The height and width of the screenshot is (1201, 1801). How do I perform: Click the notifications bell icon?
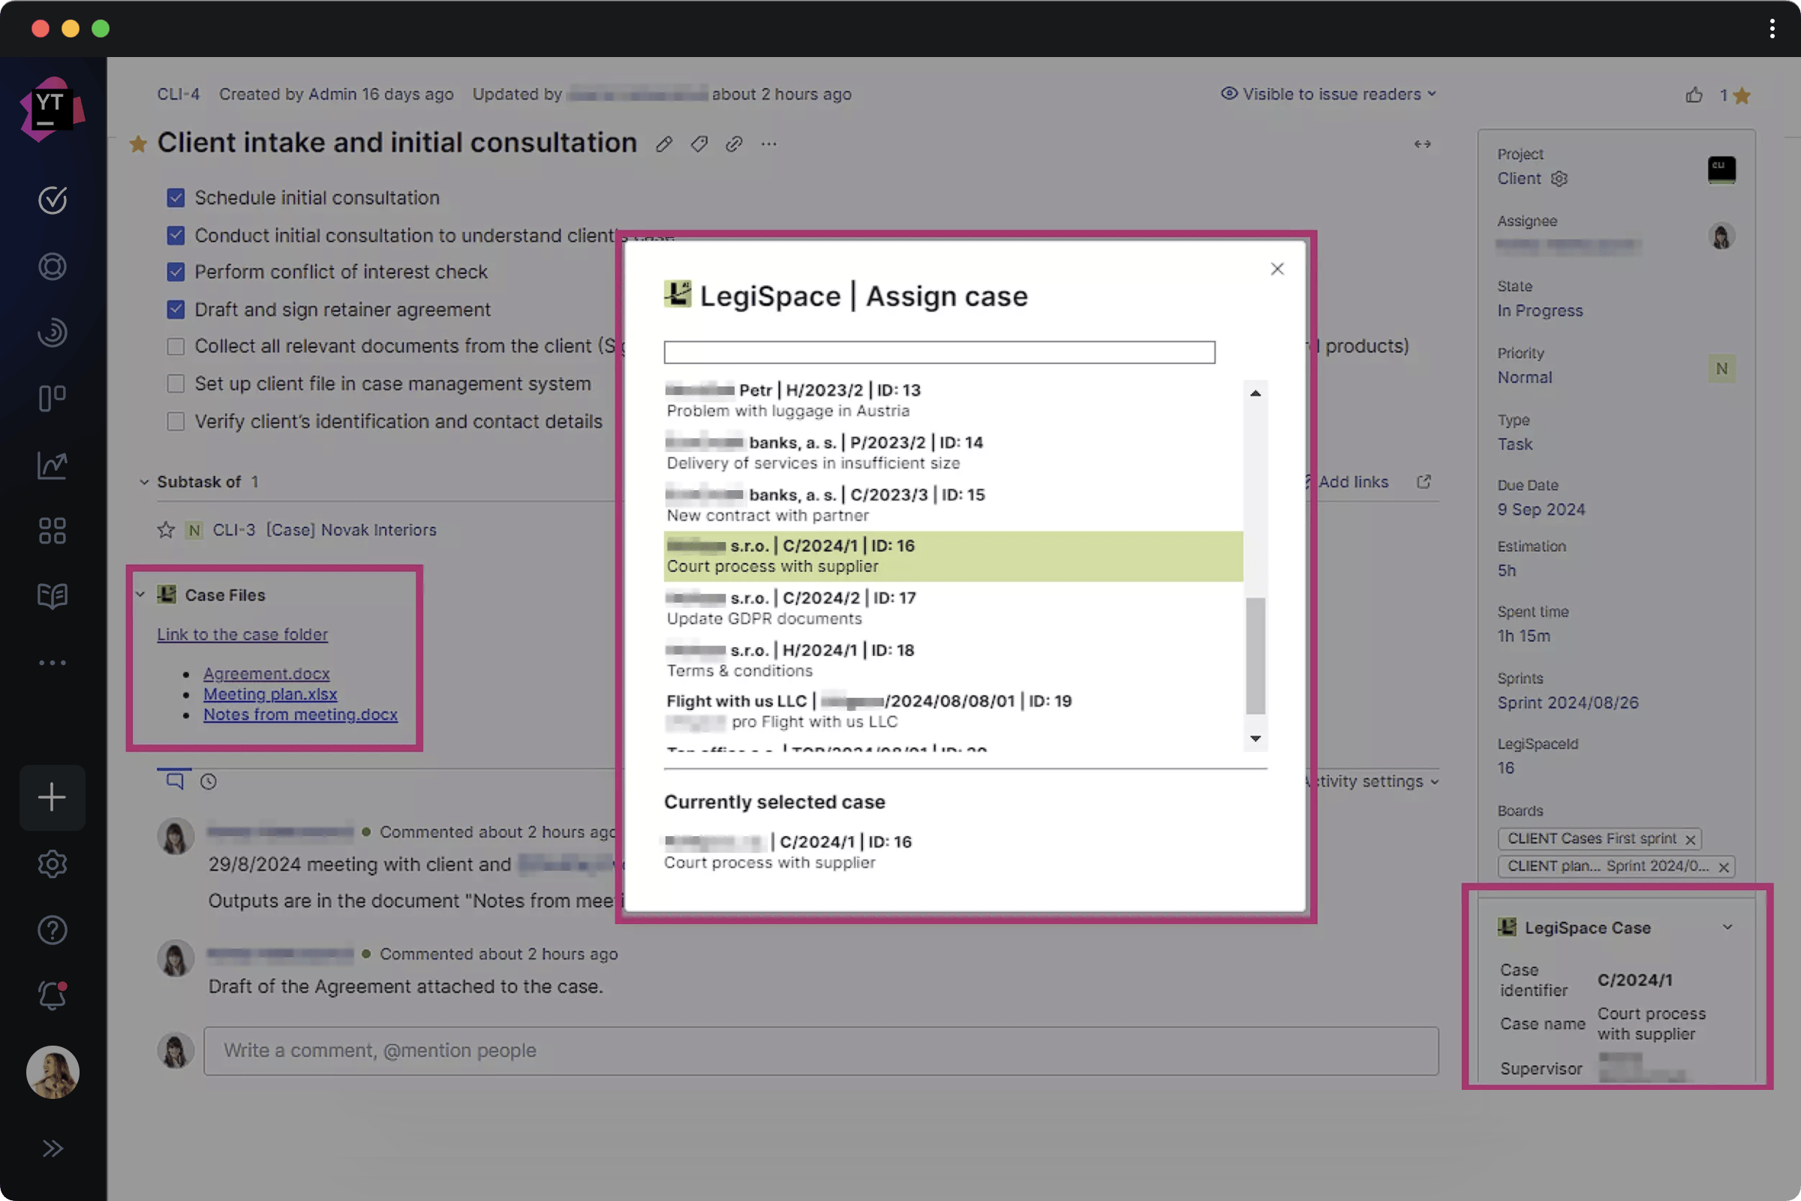point(52,996)
